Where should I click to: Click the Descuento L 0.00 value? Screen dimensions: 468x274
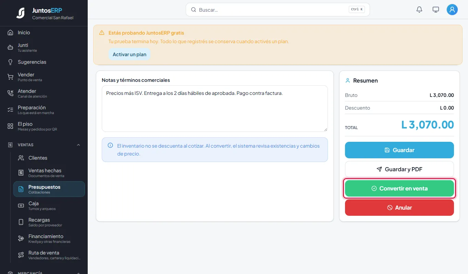[x=447, y=108]
